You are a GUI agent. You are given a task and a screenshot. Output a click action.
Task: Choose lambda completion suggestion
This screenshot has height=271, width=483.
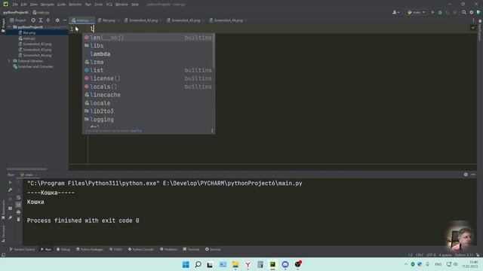[x=149, y=53]
